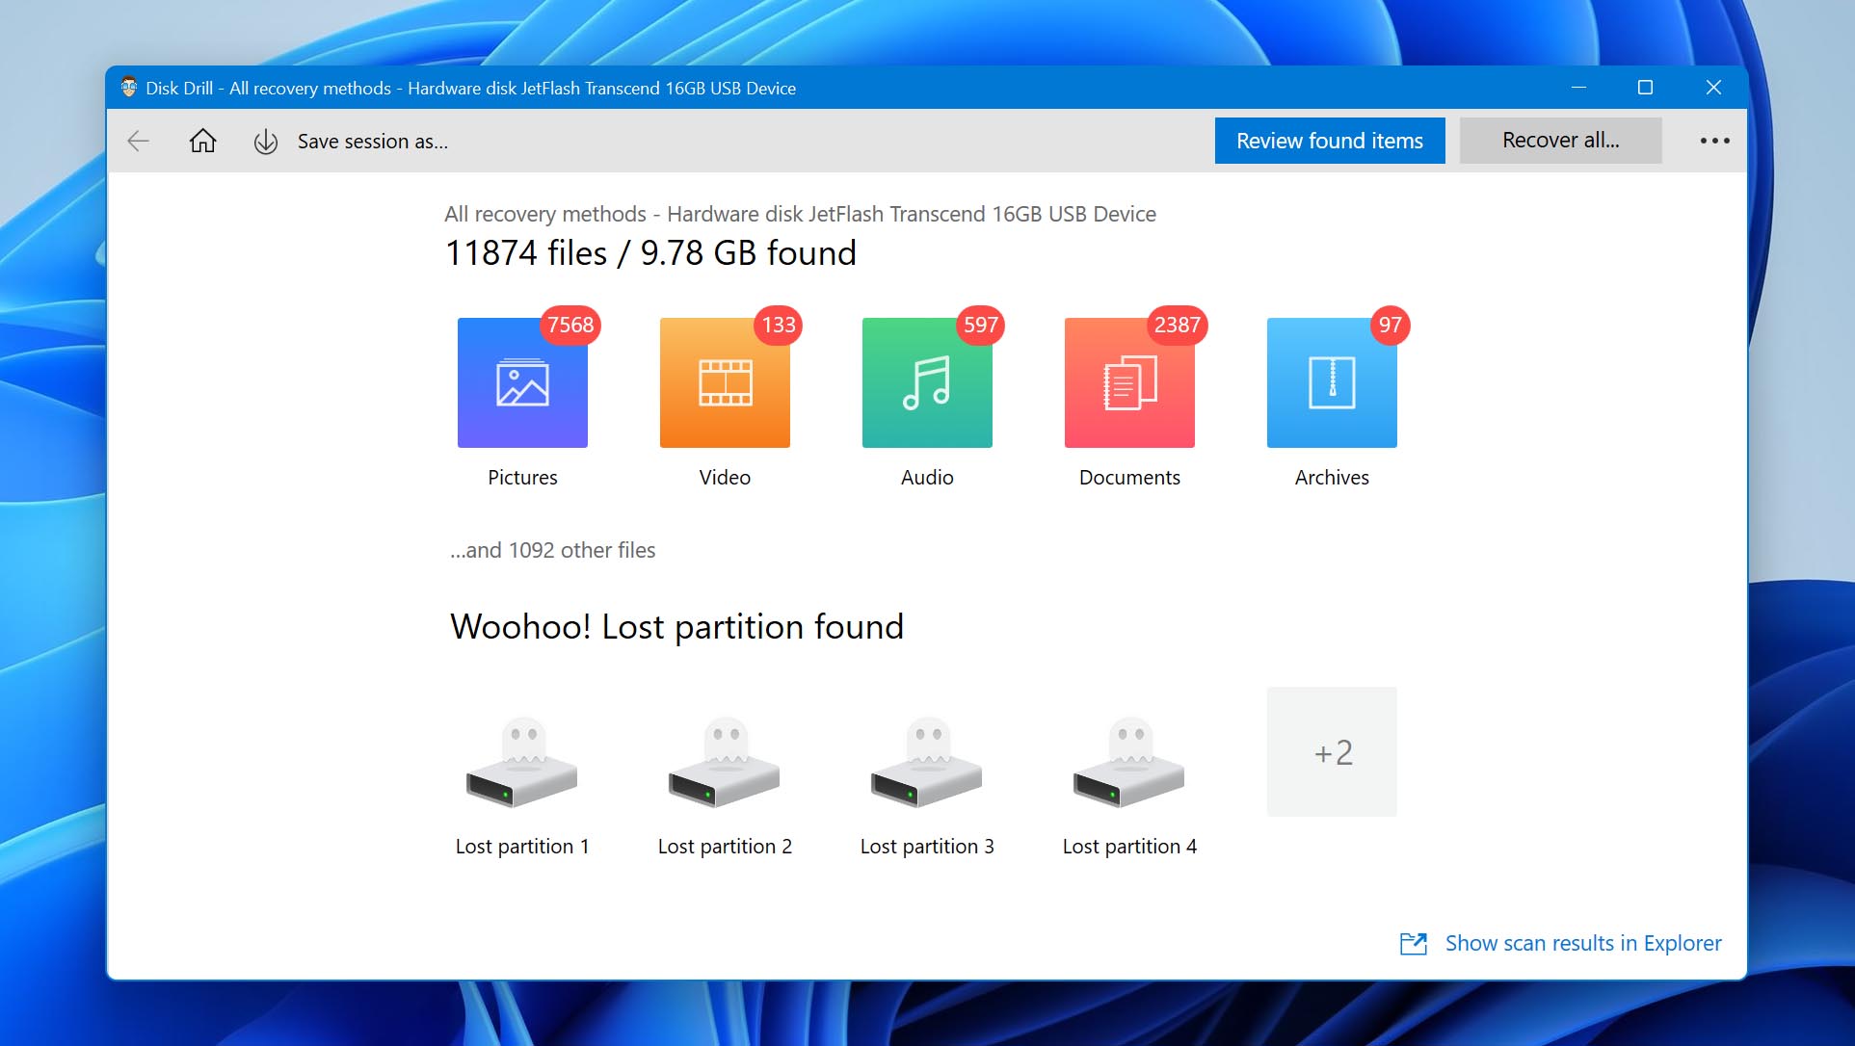This screenshot has width=1855, height=1046.
Task: Select the Archives recovery icon
Action: point(1333,381)
